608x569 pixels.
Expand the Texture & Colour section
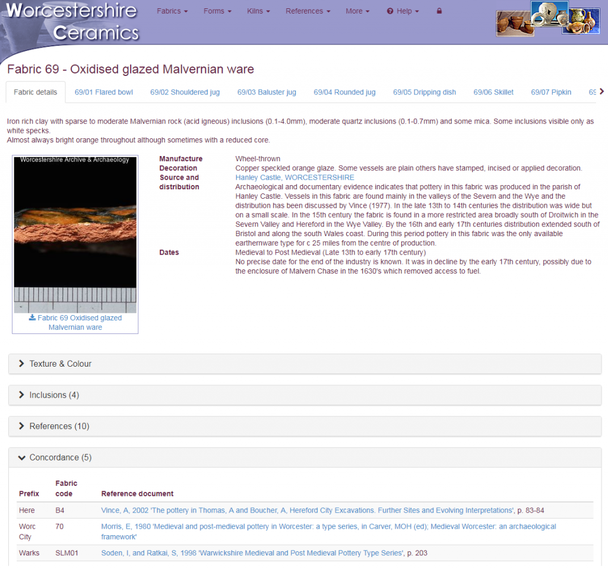pyautogui.click(x=305, y=364)
